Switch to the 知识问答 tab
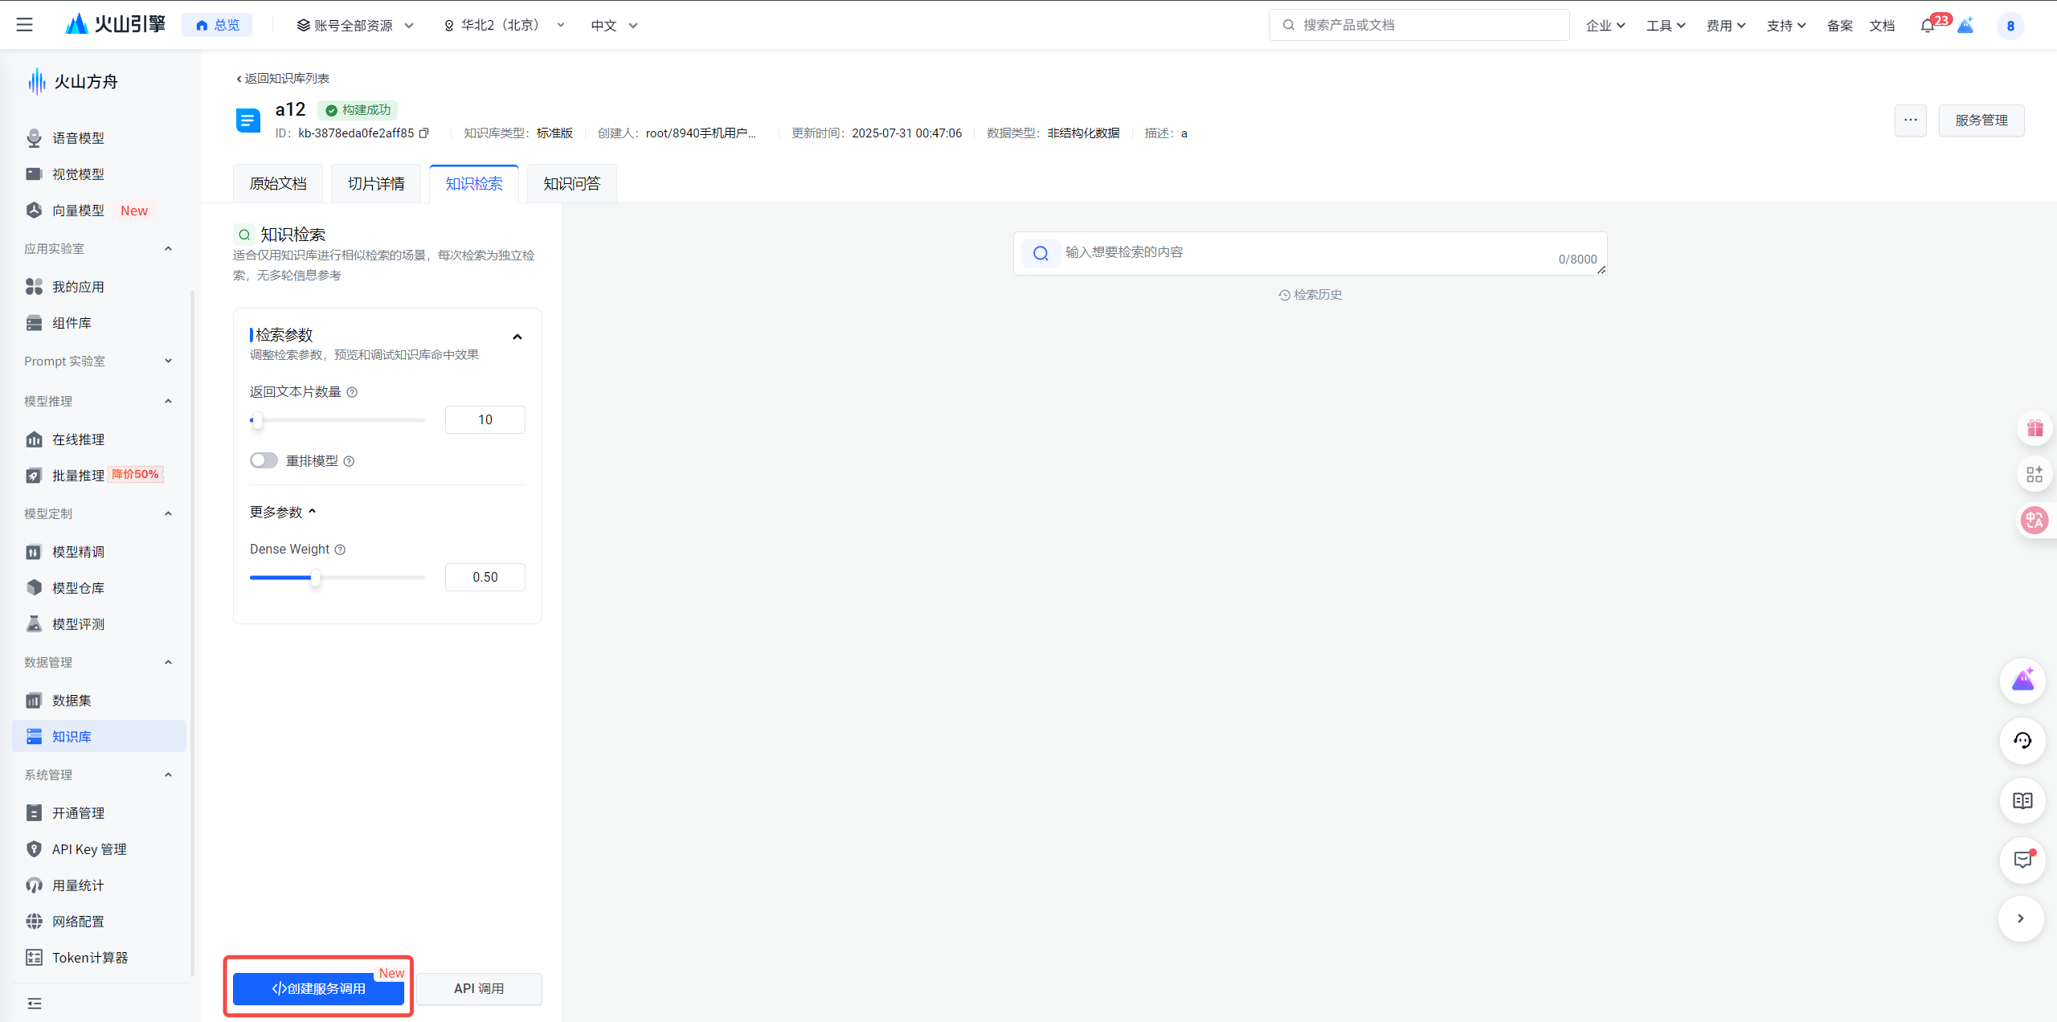The width and height of the screenshot is (2057, 1022). (x=572, y=184)
